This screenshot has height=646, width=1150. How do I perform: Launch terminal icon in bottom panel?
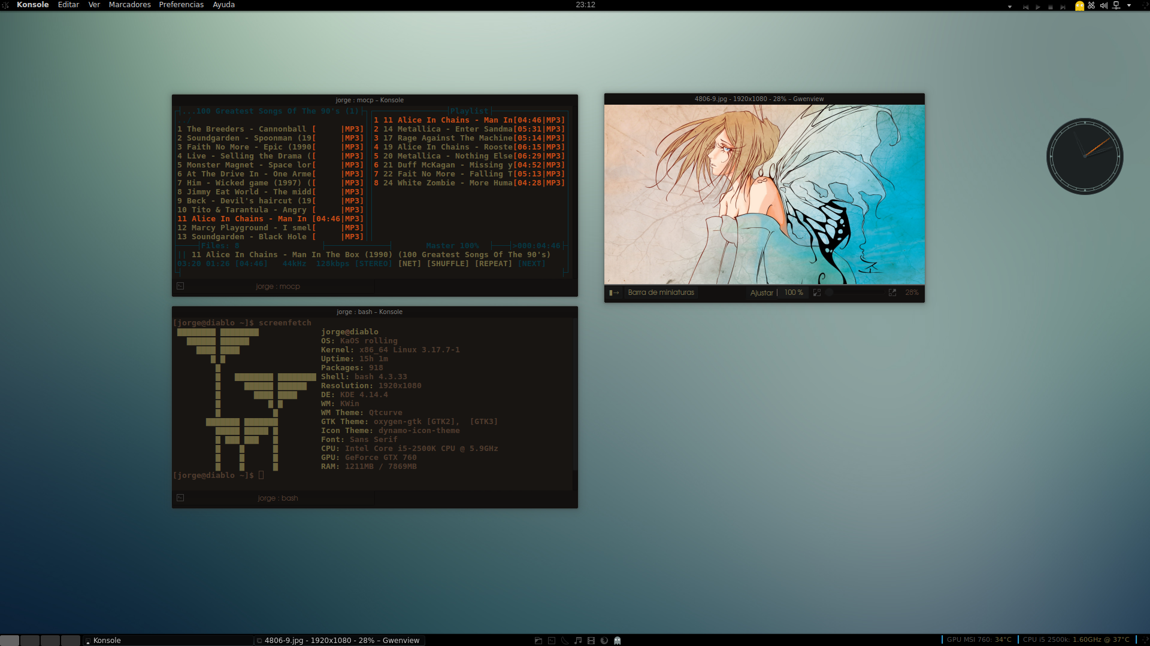(x=552, y=641)
